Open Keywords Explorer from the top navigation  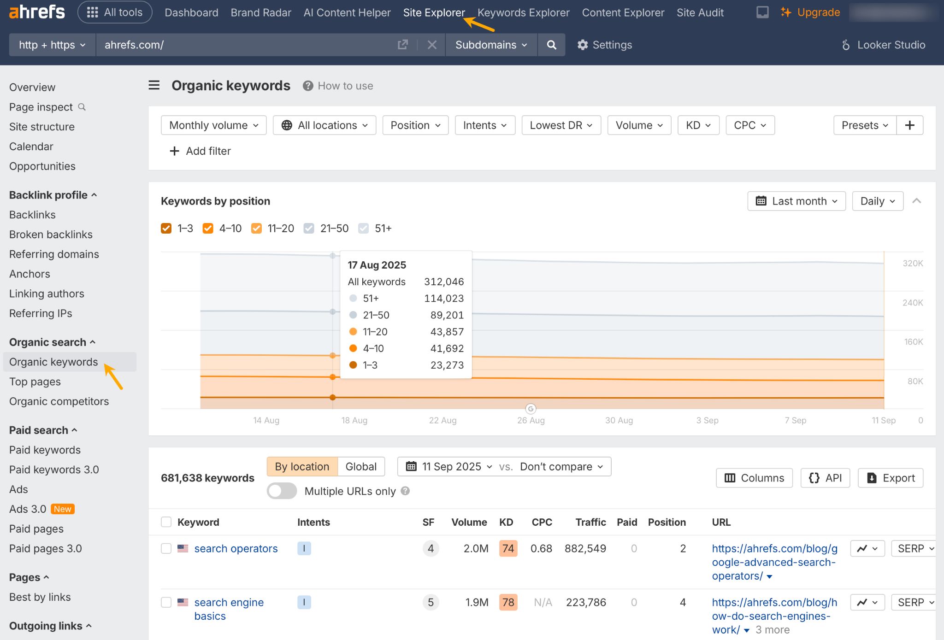(523, 12)
